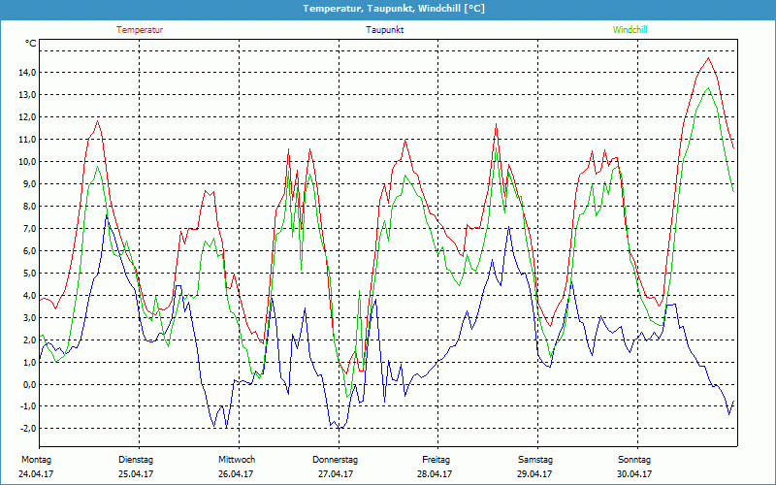Image resolution: width=776 pixels, height=485 pixels.
Task: Click the chart title Temperatur, Taupunkt, Windchill
Action: click(x=394, y=9)
